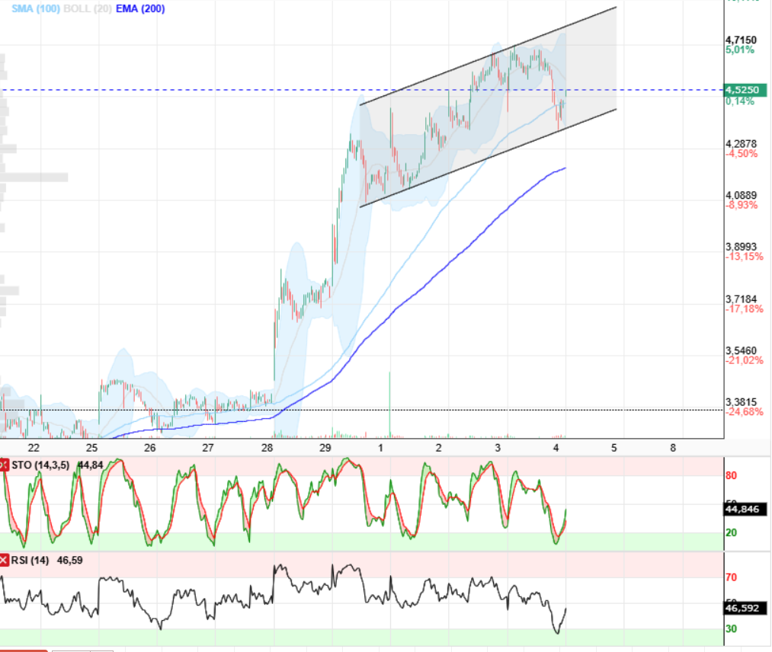This screenshot has height=652, width=772.
Task: Select the green 4,5250 current price tag
Action: (x=745, y=90)
